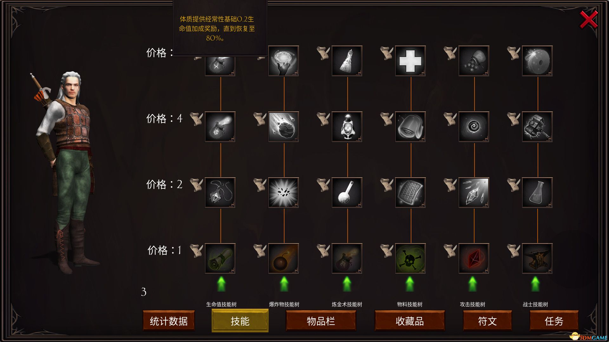
Task: Select the green skull poison skill icon
Action: [410, 258]
